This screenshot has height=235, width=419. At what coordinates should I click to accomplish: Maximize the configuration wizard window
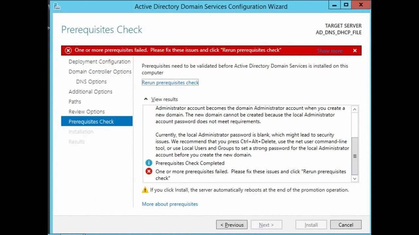click(346, 5)
